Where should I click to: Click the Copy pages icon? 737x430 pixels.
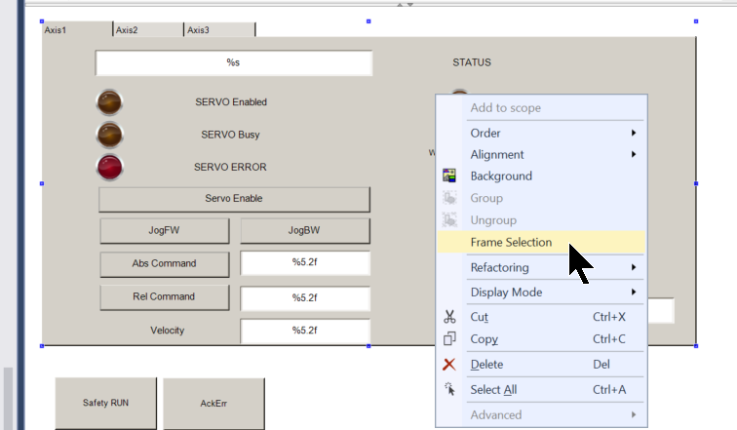tap(449, 338)
